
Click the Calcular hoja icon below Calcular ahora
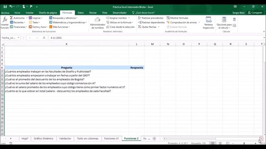(x=234, y=26)
